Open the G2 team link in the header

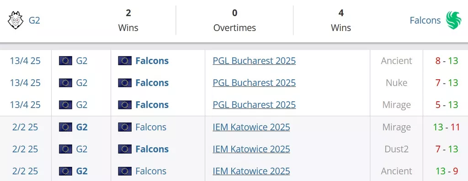tap(34, 20)
